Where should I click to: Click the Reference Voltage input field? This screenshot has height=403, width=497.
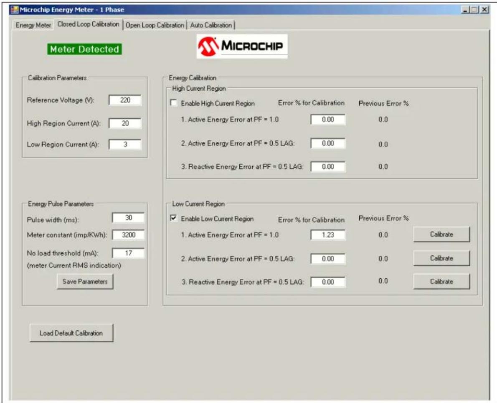(125, 100)
